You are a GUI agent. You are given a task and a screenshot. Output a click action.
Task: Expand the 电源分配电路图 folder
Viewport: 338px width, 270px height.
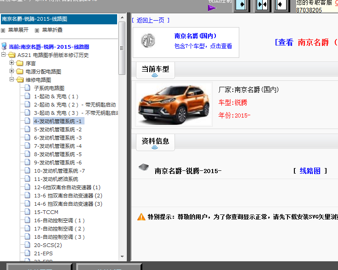[x=12, y=71]
